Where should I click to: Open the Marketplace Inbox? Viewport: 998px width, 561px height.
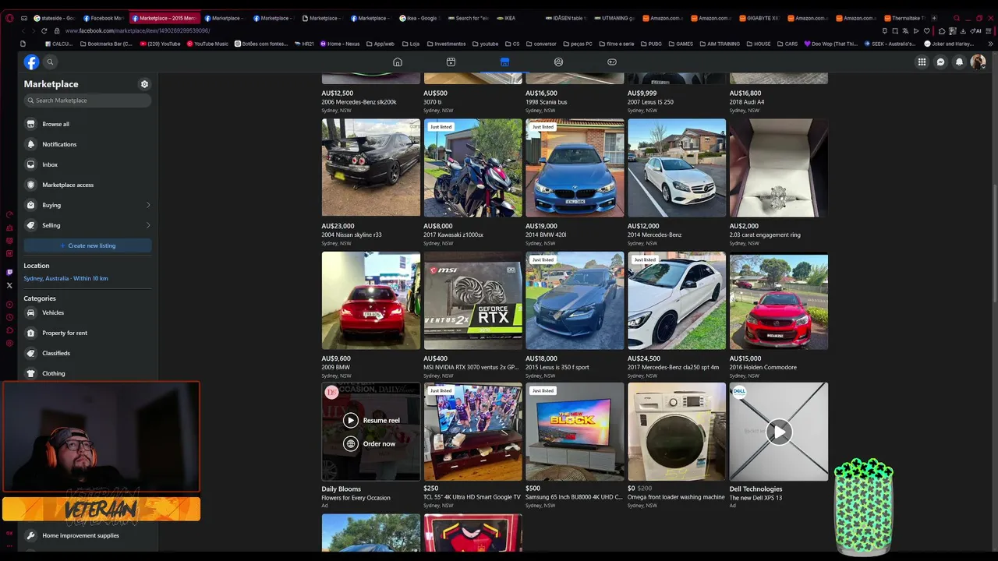pos(87,164)
